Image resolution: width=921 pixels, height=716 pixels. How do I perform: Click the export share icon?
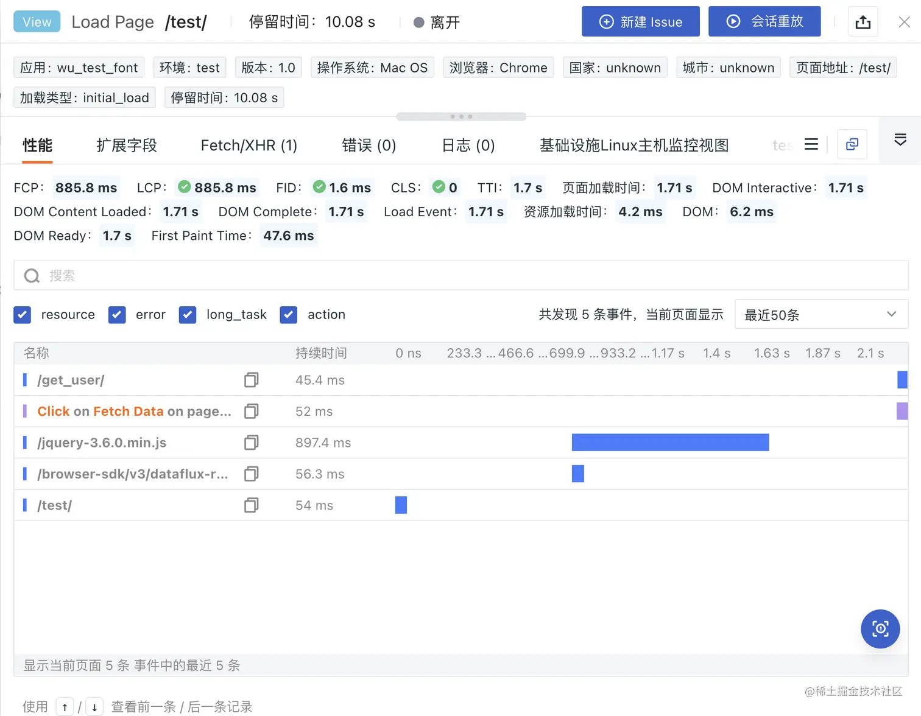863,22
